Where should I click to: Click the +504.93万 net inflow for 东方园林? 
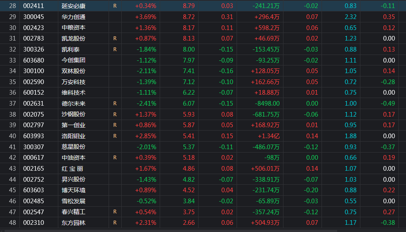[265, 223]
